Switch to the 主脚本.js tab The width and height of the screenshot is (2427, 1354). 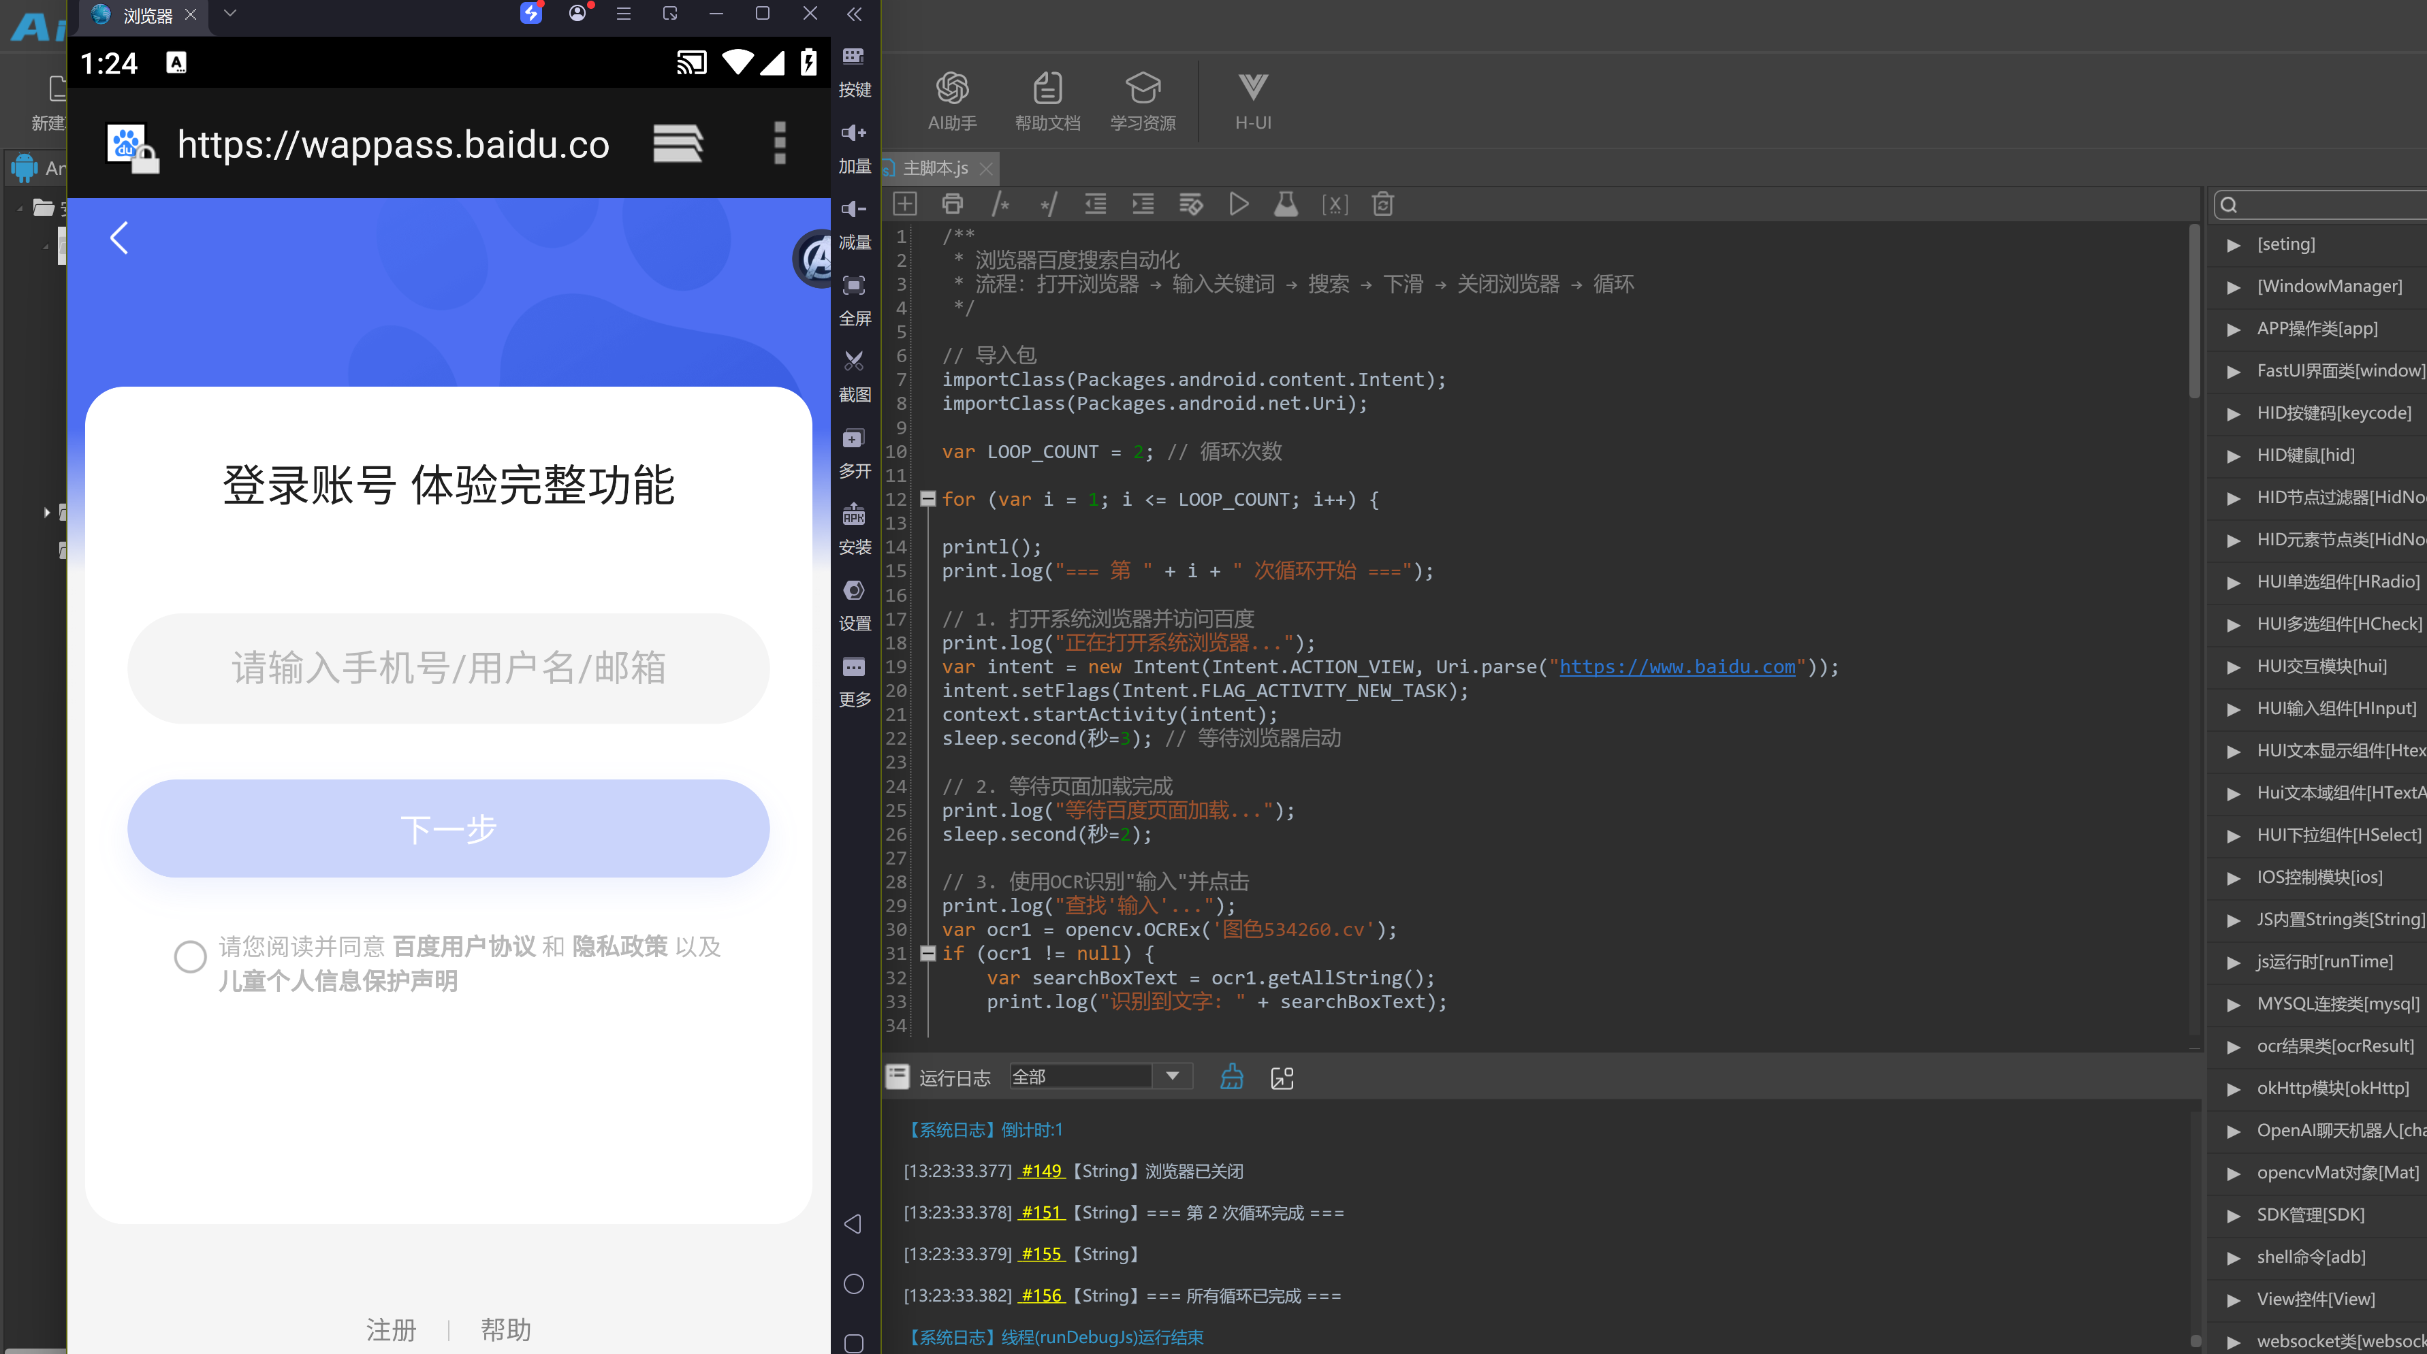(x=934, y=167)
